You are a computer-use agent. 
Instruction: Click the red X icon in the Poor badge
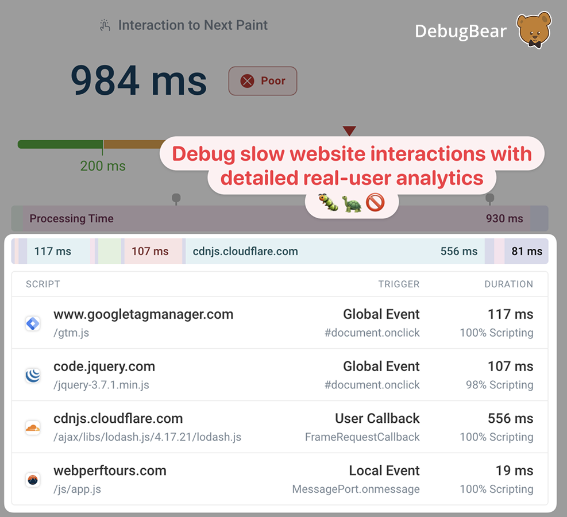(x=248, y=81)
